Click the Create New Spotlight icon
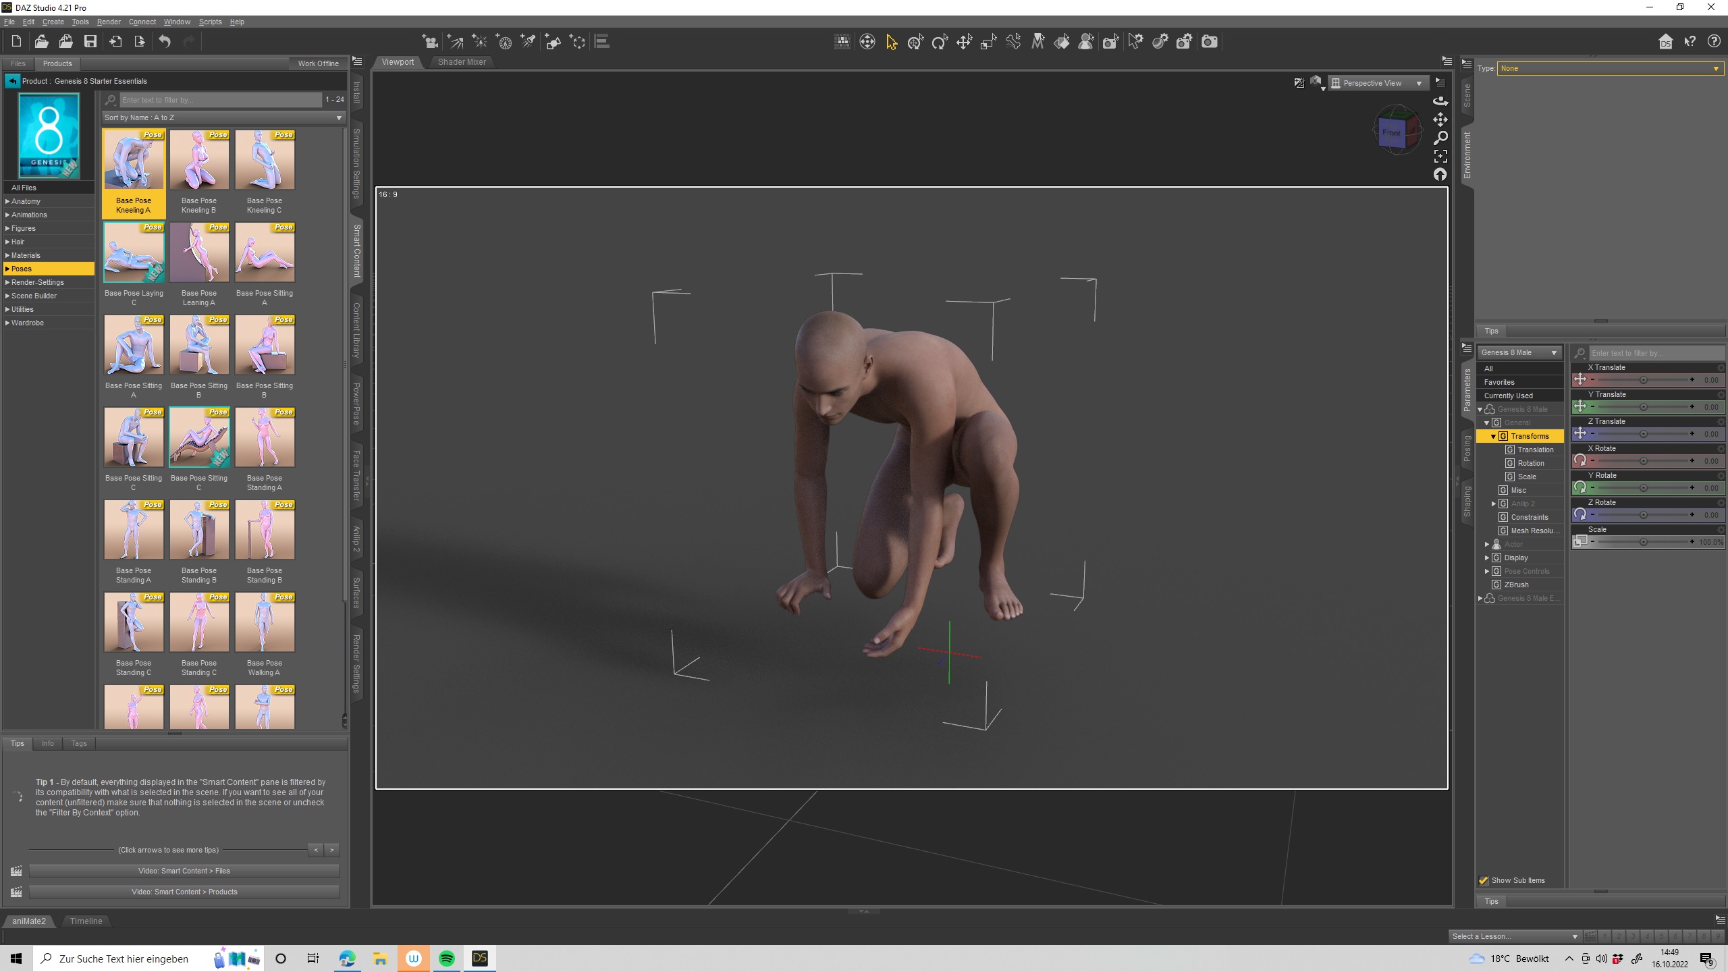This screenshot has width=1728, height=972. click(x=528, y=42)
